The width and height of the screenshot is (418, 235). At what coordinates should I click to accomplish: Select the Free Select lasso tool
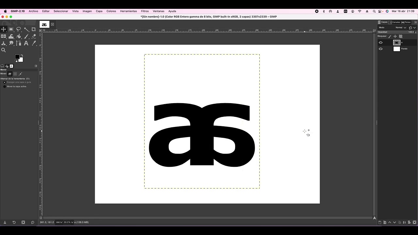[19, 29]
